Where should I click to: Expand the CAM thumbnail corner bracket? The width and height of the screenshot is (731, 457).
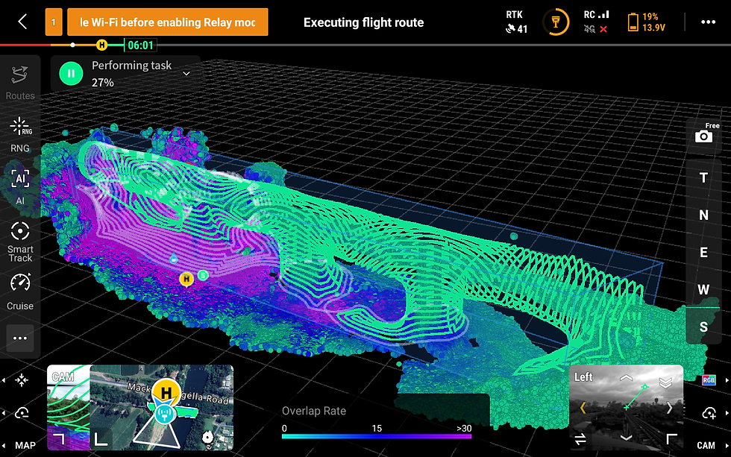(x=59, y=439)
